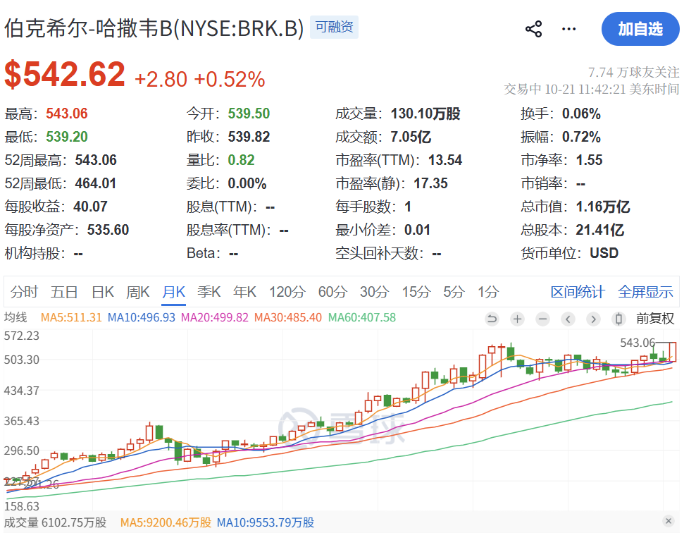Select the 120分 interval tab

287,292
